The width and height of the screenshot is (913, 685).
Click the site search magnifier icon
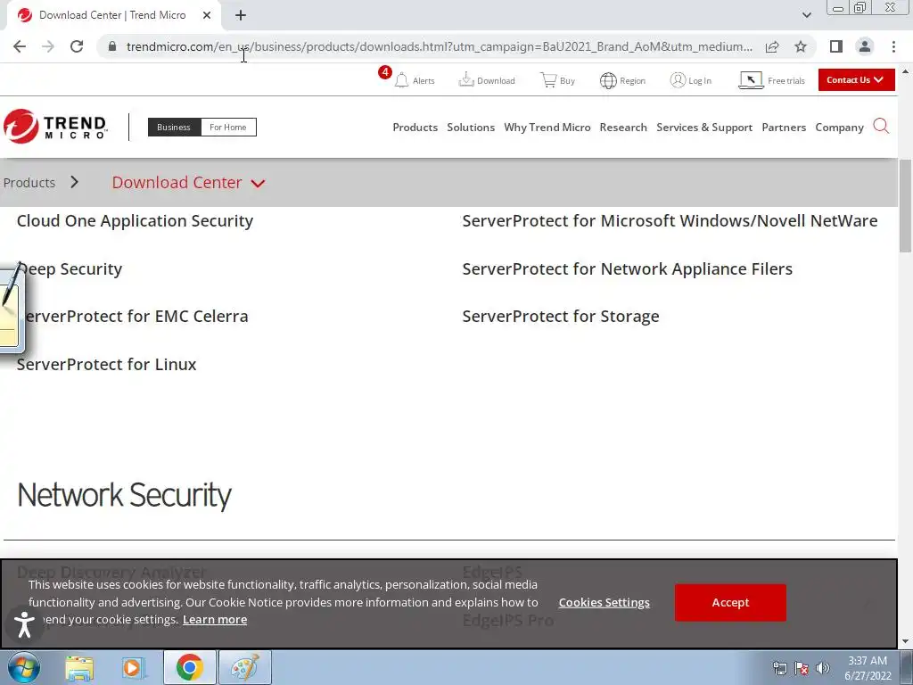(881, 126)
